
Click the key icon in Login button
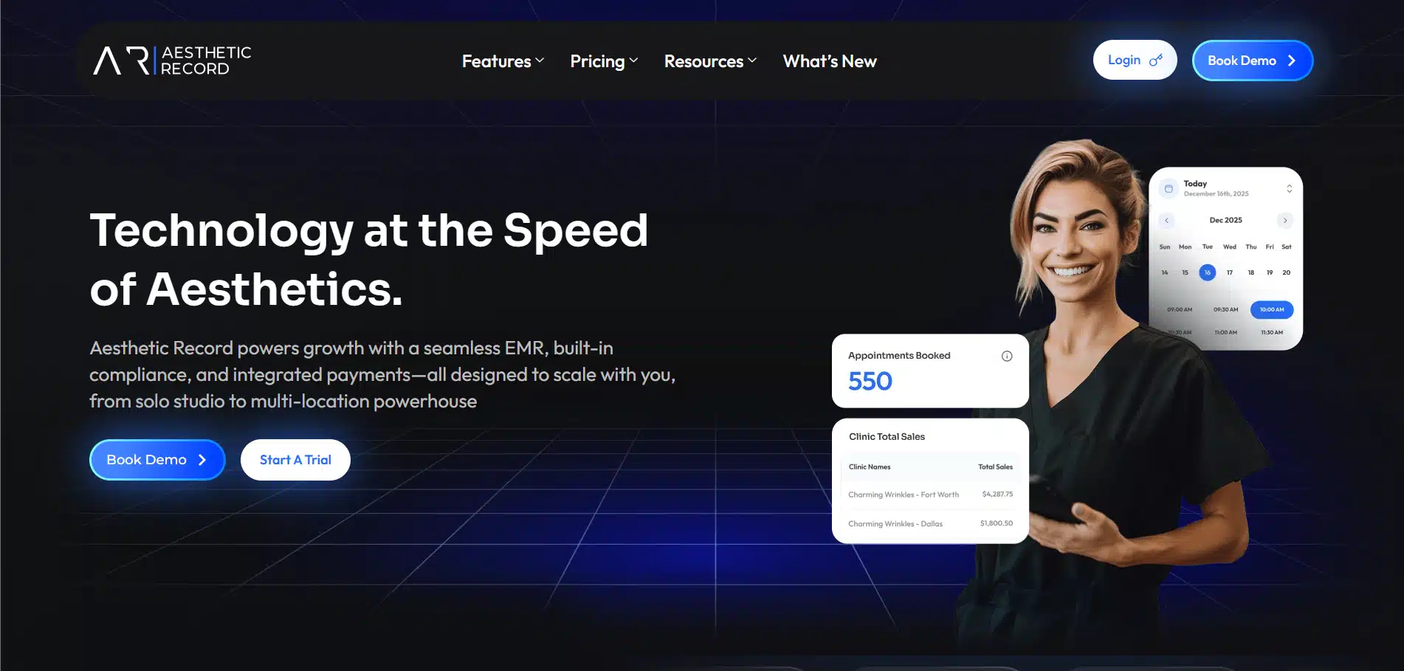(x=1156, y=61)
